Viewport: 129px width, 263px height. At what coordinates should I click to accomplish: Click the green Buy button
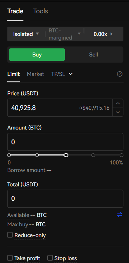click(37, 55)
